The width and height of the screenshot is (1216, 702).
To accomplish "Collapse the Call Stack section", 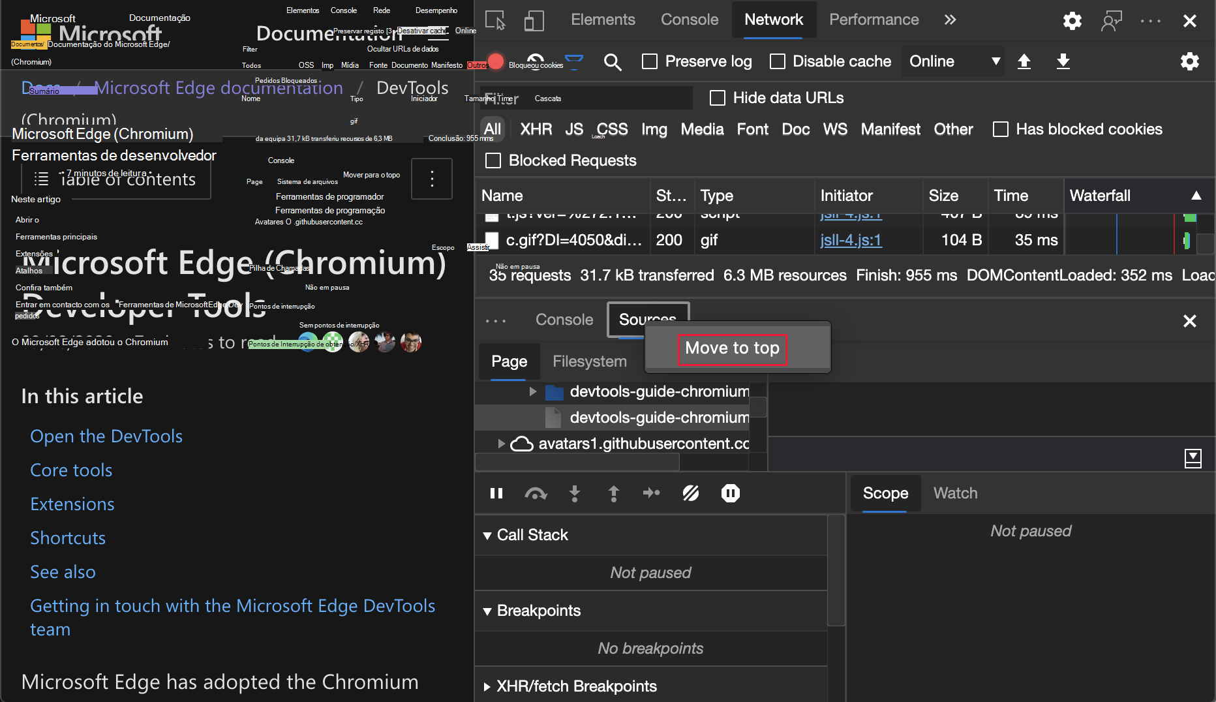I will (x=487, y=536).
